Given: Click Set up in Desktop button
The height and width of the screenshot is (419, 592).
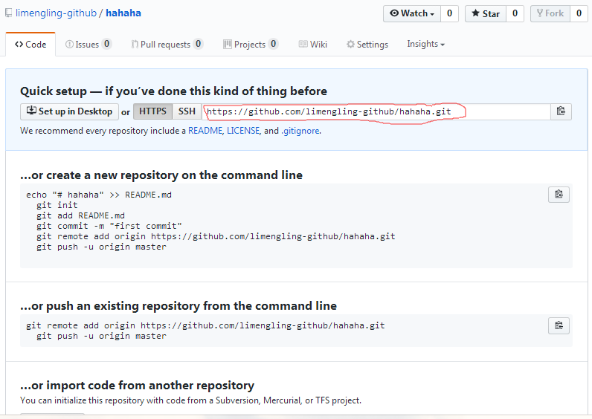Looking at the screenshot, I should tap(70, 111).
